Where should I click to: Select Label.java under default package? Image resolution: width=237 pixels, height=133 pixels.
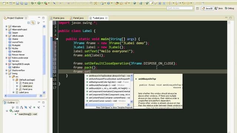tap(27, 86)
